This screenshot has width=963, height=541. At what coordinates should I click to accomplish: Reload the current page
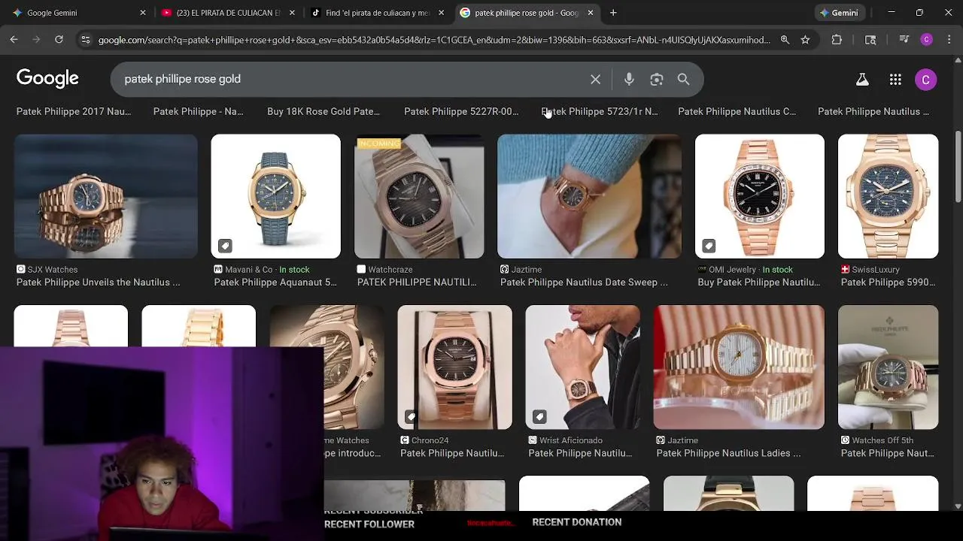59,40
